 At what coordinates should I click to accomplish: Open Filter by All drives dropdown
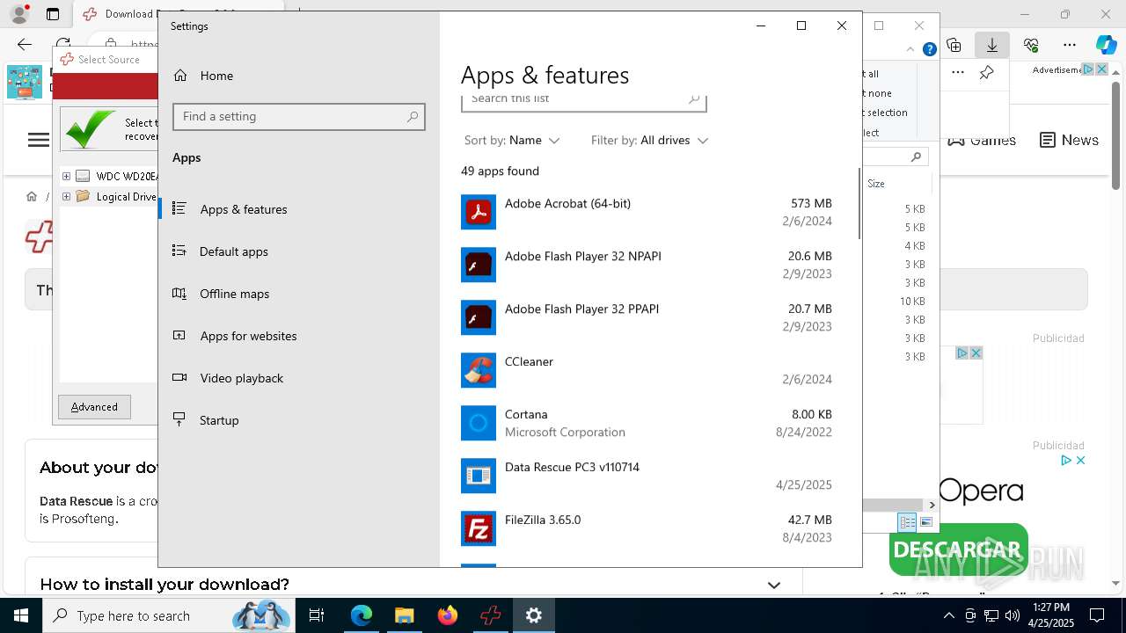[x=649, y=141]
